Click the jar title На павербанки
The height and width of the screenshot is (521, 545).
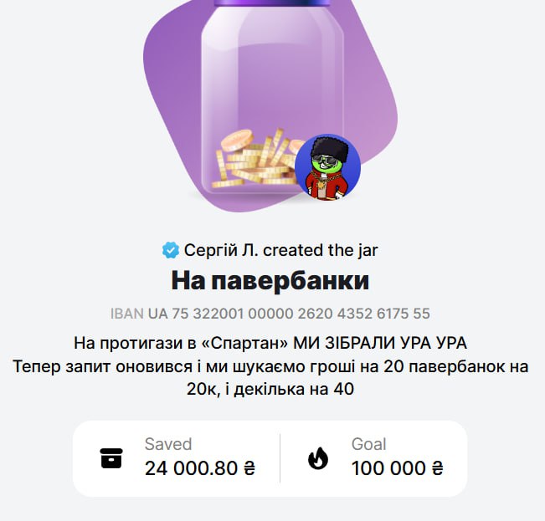click(270, 280)
